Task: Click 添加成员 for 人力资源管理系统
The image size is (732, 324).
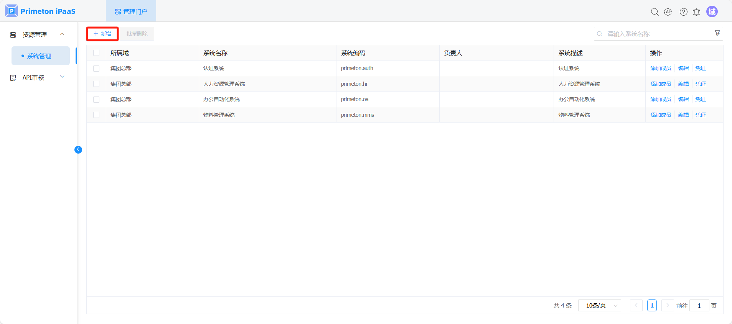Action: click(660, 84)
